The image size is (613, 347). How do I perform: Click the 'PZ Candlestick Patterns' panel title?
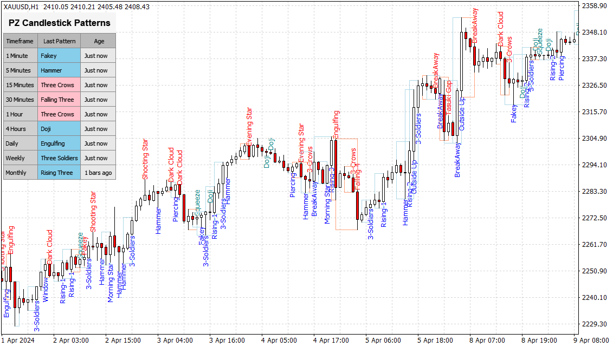pyautogui.click(x=60, y=23)
